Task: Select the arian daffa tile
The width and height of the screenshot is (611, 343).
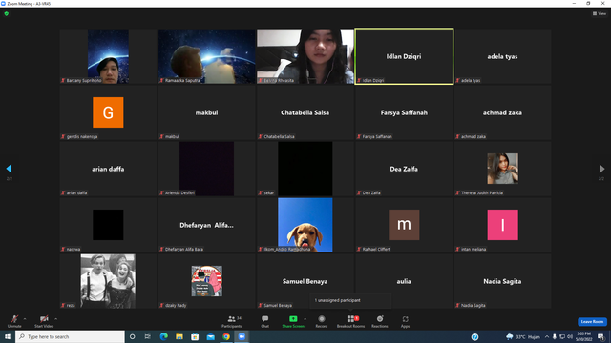Action: [x=108, y=169]
